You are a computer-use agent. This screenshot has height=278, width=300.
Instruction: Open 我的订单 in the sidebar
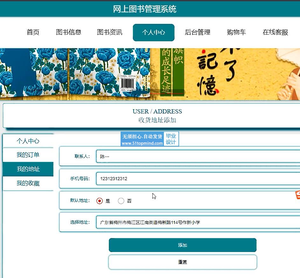pos(28,155)
